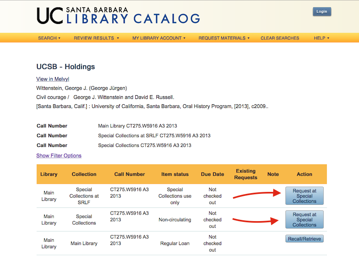
Task: Open the HELP menu
Action: (321, 38)
